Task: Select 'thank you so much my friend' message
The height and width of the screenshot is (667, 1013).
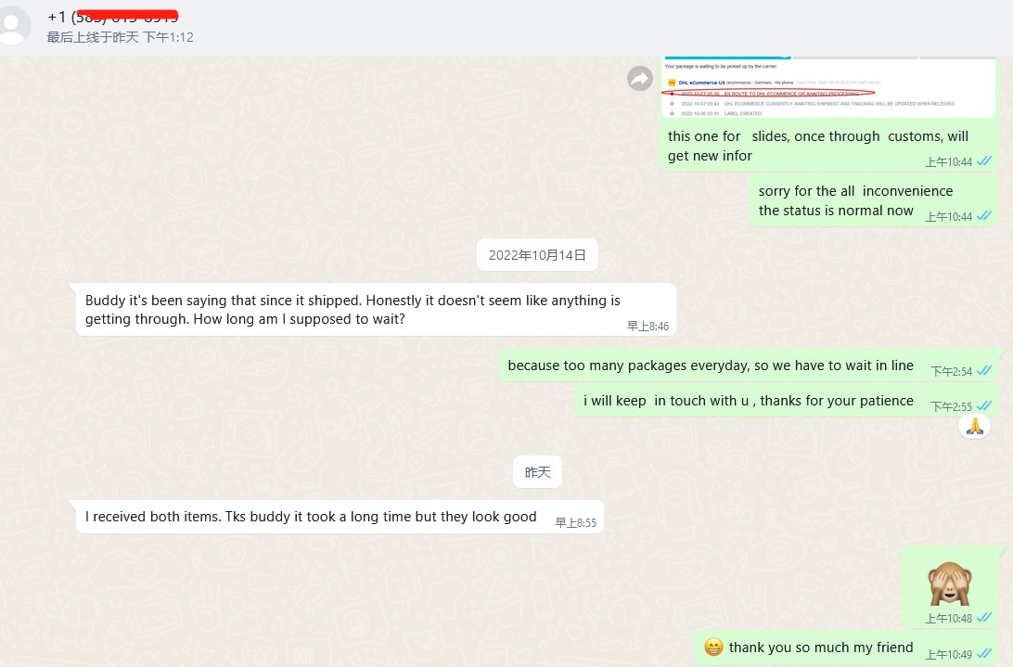Action: pyautogui.click(x=820, y=648)
